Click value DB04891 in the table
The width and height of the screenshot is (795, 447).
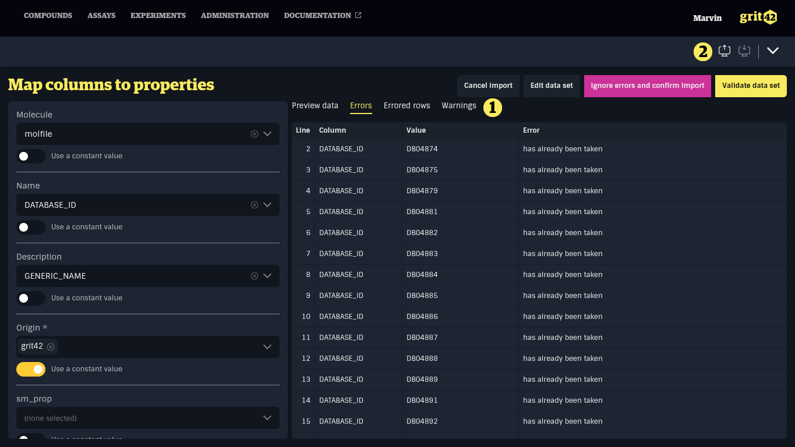(422, 400)
